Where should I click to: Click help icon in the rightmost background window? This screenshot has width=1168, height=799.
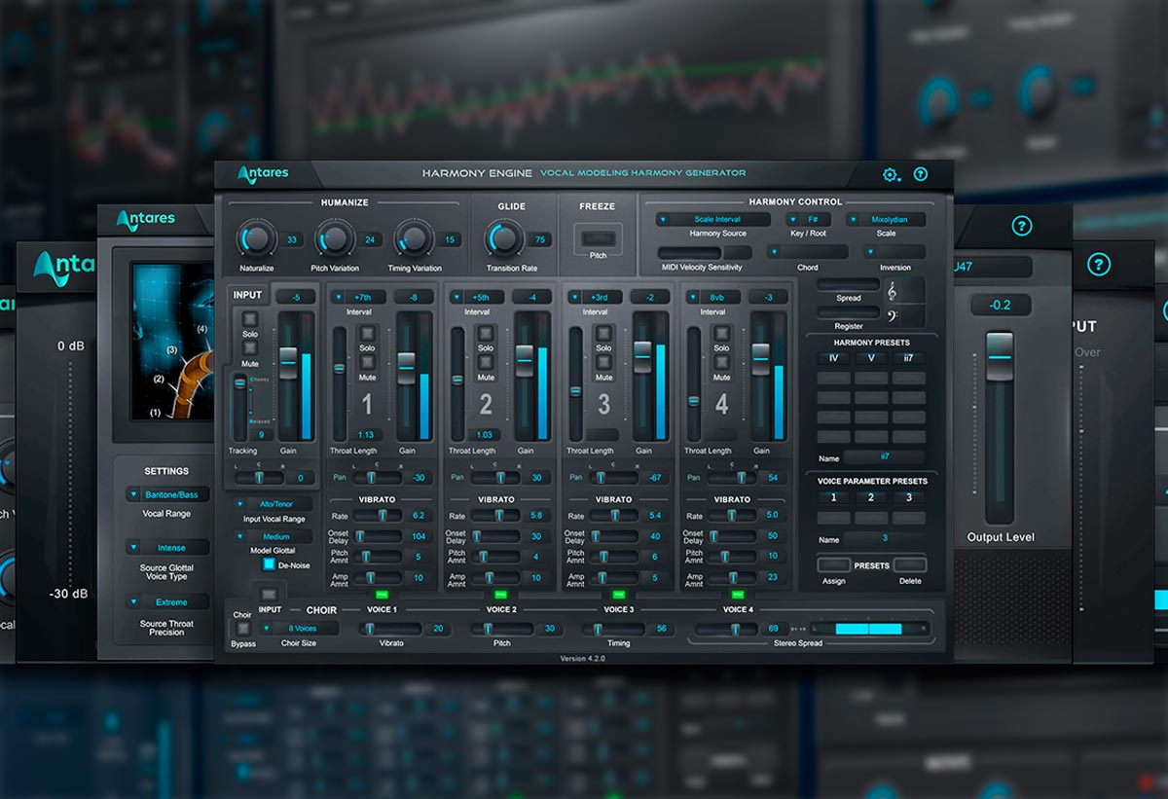point(1098,264)
